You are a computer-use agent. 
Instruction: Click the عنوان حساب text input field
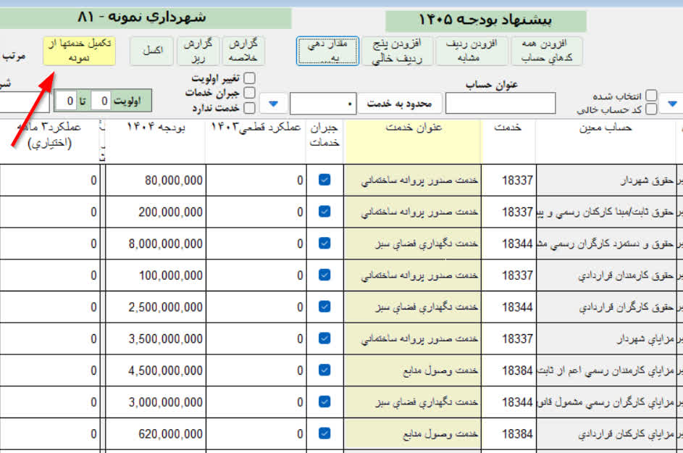pyautogui.click(x=500, y=104)
